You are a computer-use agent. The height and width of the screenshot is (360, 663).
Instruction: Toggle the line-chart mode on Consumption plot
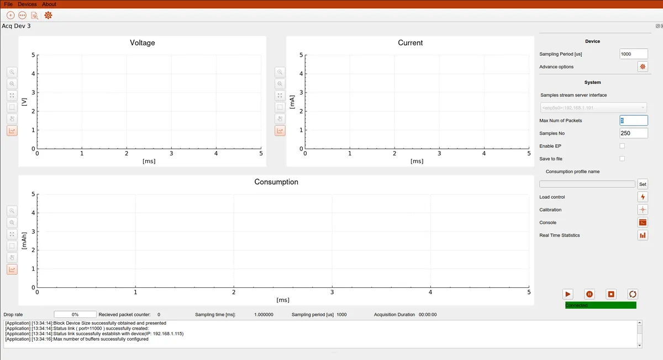(x=12, y=269)
